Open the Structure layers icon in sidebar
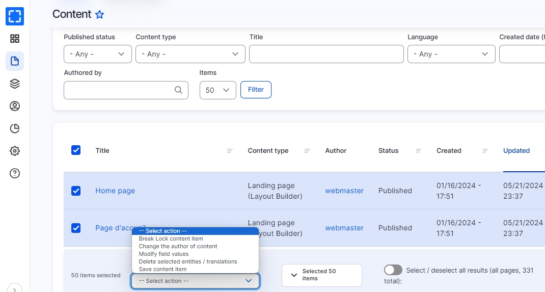 [x=15, y=84]
